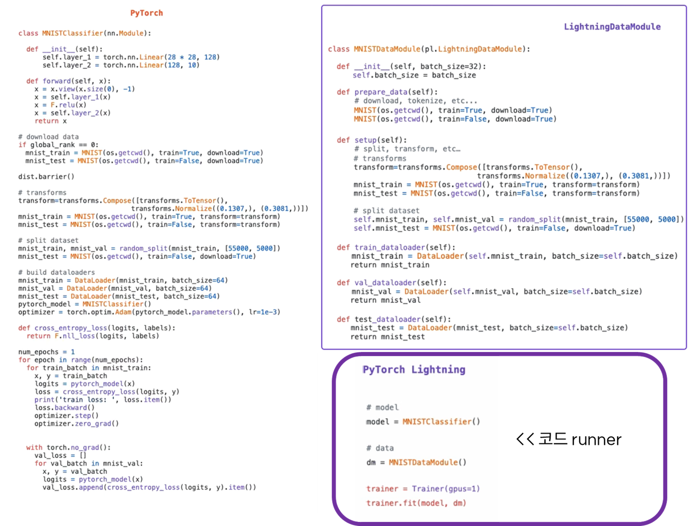Viewport: 691px width, 526px height.
Task: Click the "return mnist_train" statement
Action: pos(390,265)
